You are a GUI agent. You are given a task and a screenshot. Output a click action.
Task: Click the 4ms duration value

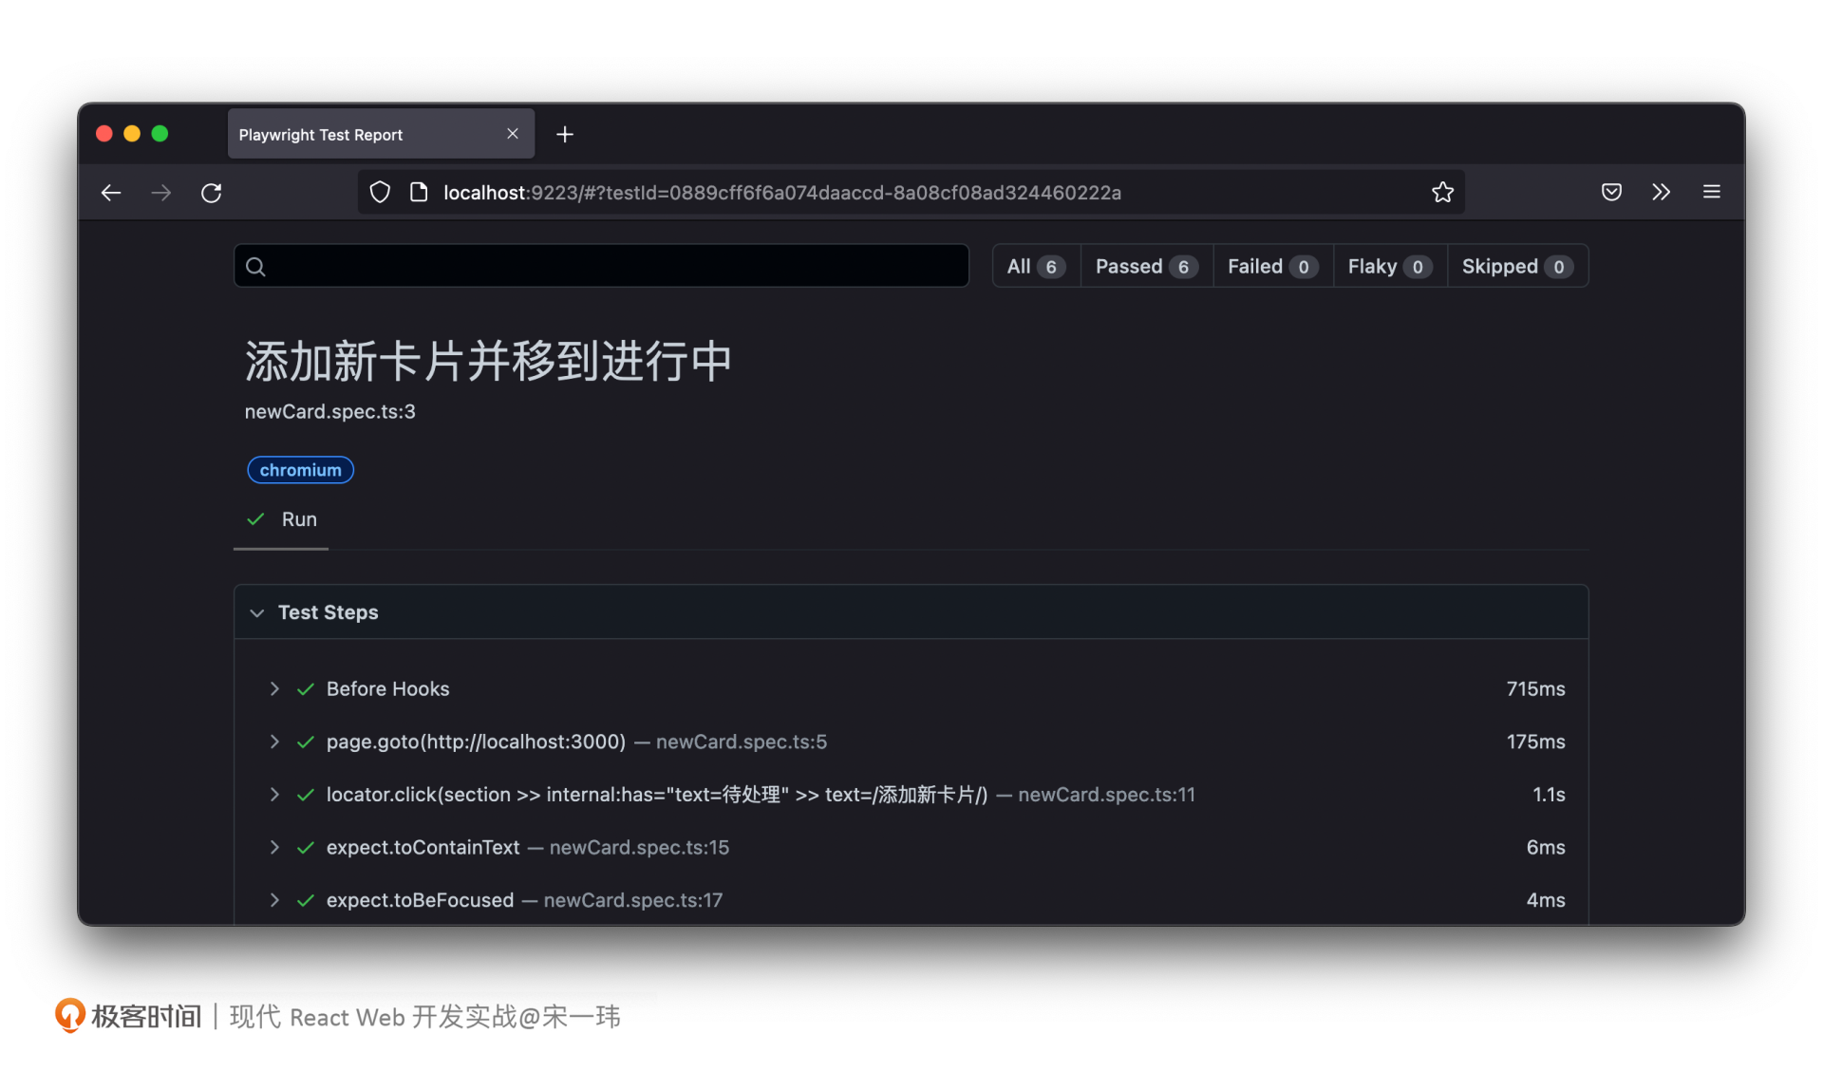[x=1546, y=900]
